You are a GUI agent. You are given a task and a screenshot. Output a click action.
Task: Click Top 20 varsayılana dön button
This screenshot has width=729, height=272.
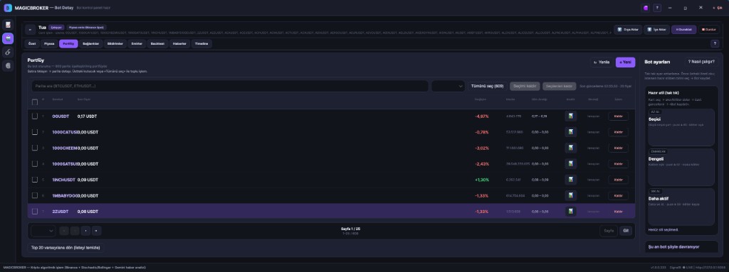tap(65, 248)
